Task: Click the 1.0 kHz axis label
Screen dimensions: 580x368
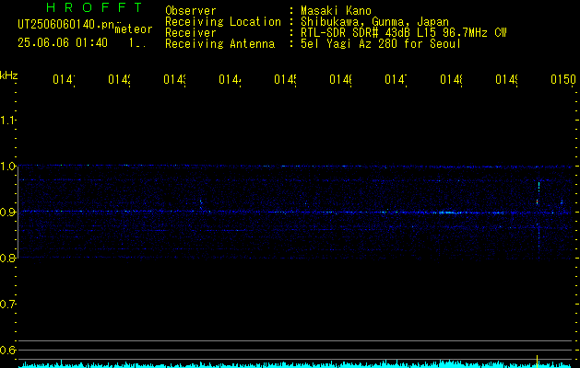Action: [7, 167]
